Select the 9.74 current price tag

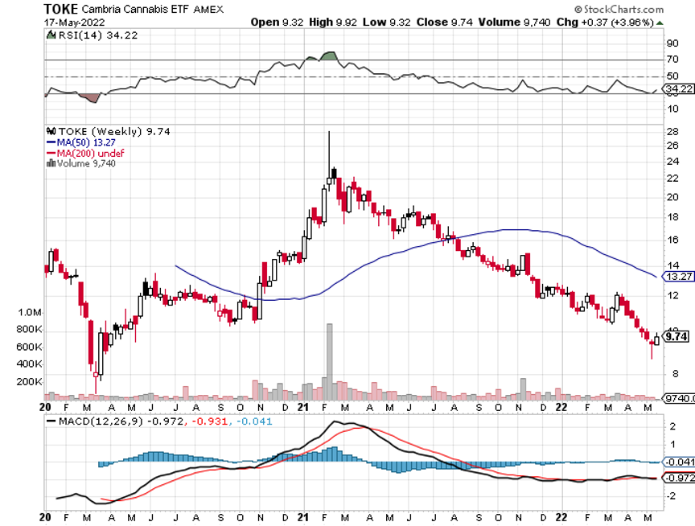coord(676,337)
